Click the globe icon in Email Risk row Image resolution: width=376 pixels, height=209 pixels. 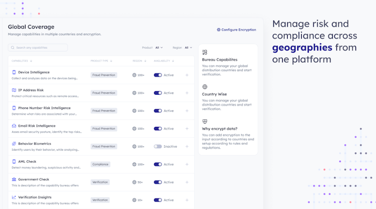click(134, 129)
